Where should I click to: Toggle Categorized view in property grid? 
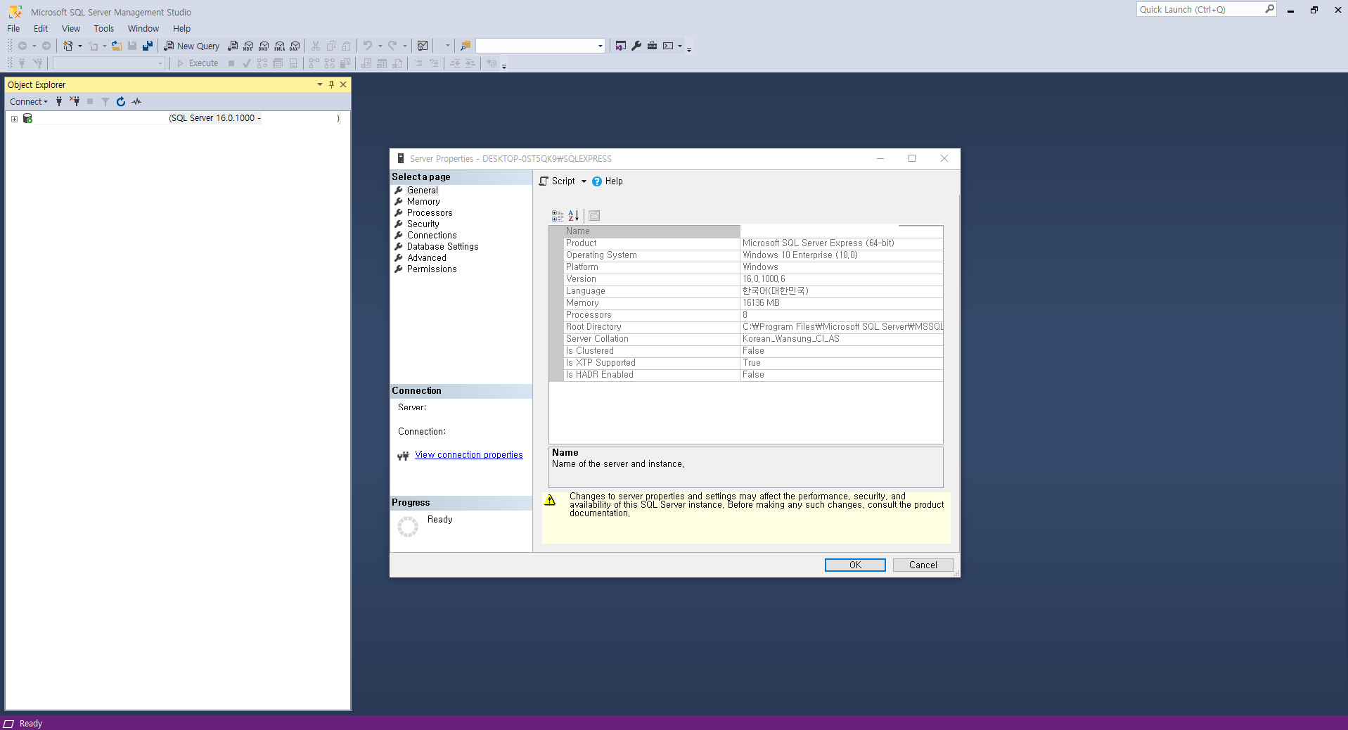558,216
